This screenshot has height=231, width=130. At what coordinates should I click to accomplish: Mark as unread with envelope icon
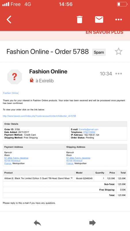99,20
